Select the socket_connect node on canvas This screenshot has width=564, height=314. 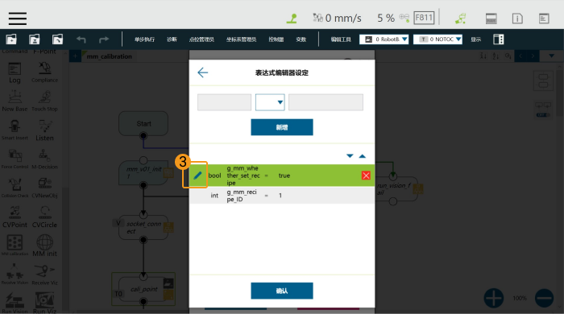point(143,227)
